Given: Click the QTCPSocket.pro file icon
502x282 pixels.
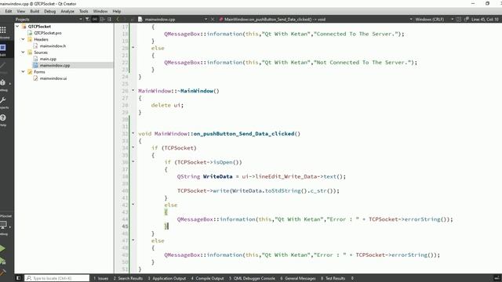Looking at the screenshot, I should pos(30,33).
